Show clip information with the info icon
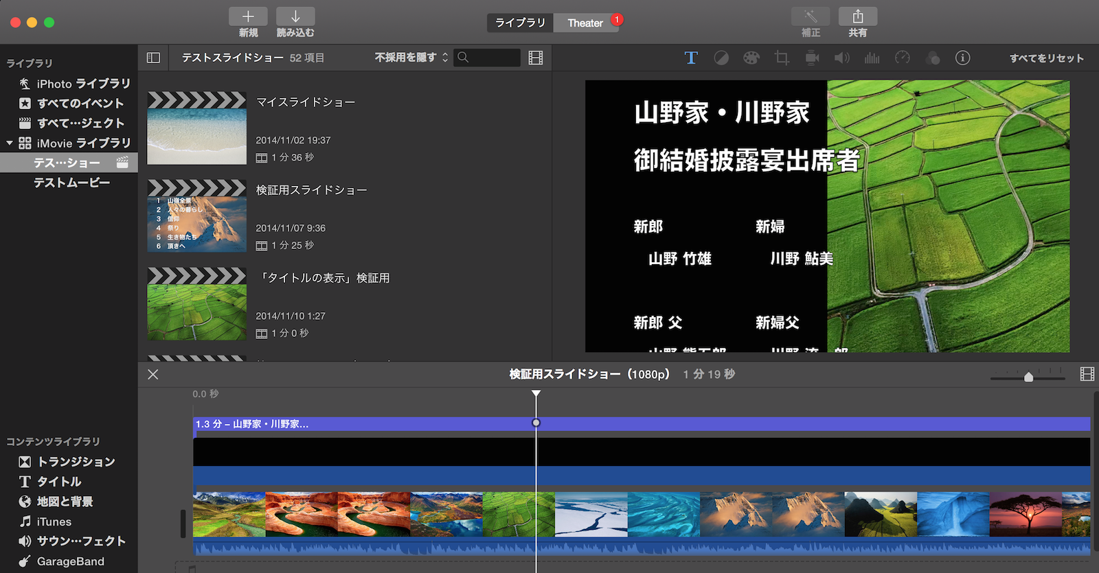The height and width of the screenshot is (573, 1099). [963, 58]
